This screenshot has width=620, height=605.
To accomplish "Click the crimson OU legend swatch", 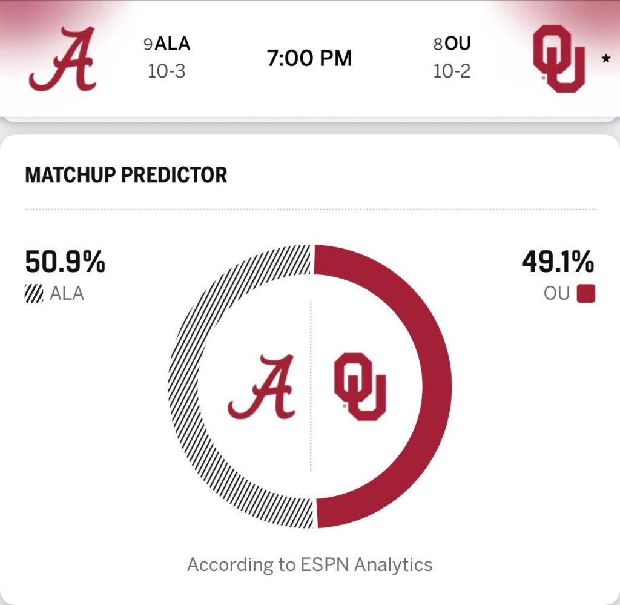I will pyautogui.click(x=586, y=294).
